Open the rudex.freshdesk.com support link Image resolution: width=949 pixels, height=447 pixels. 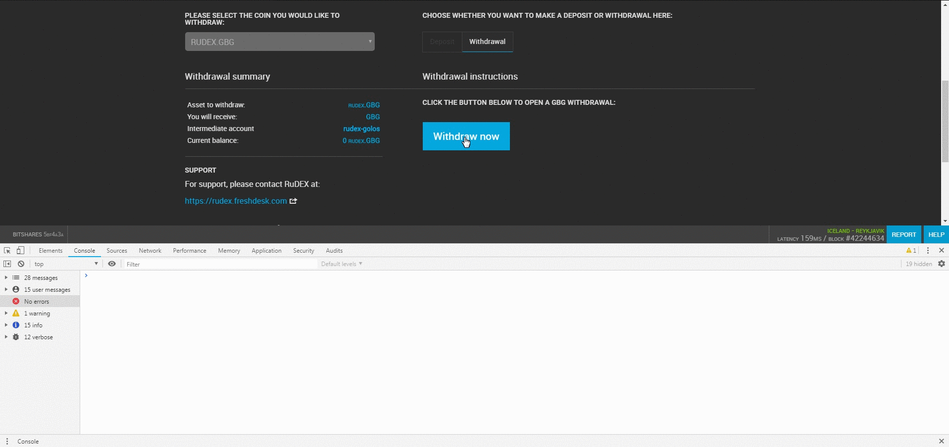(x=236, y=201)
